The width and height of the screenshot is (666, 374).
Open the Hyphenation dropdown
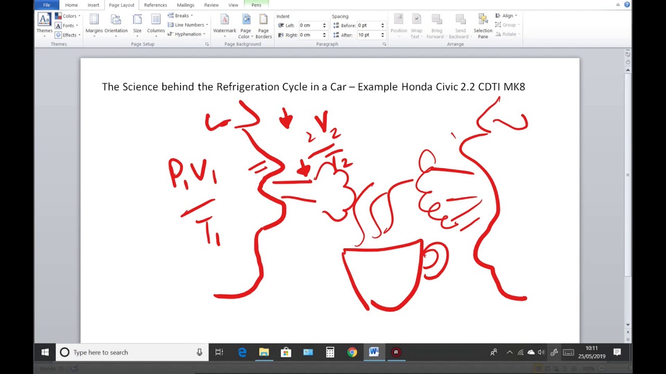tap(186, 34)
